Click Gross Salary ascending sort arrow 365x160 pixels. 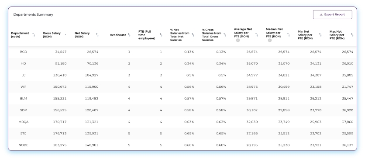65,35
